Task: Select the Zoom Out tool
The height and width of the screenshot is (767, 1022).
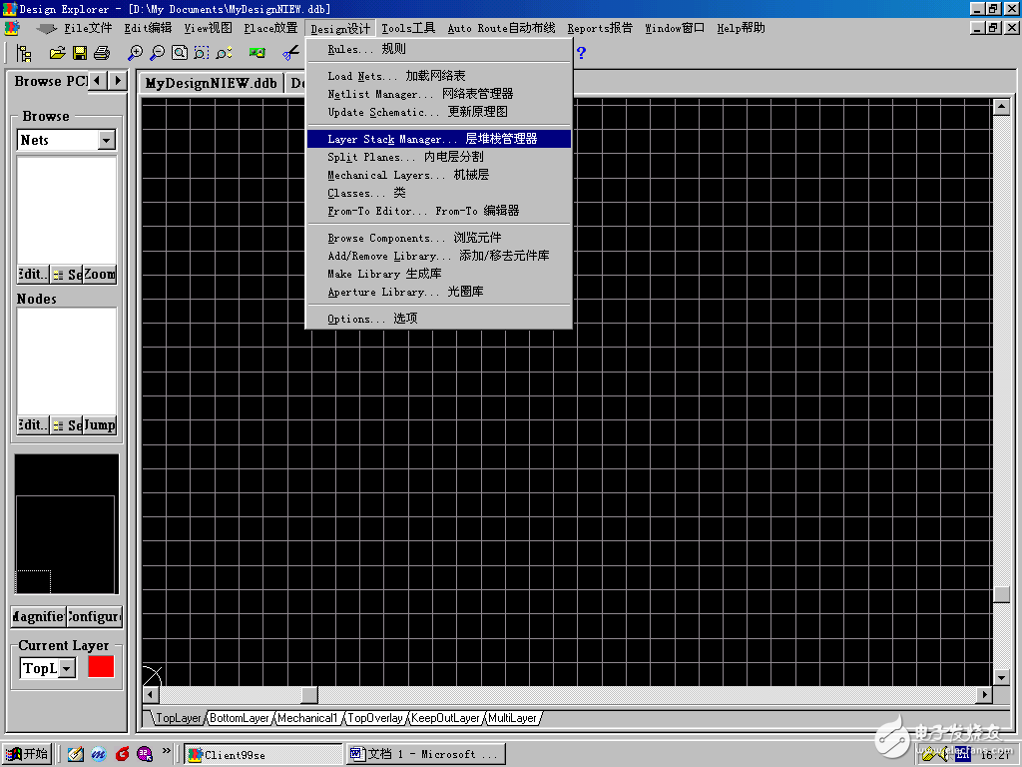Action: point(156,53)
